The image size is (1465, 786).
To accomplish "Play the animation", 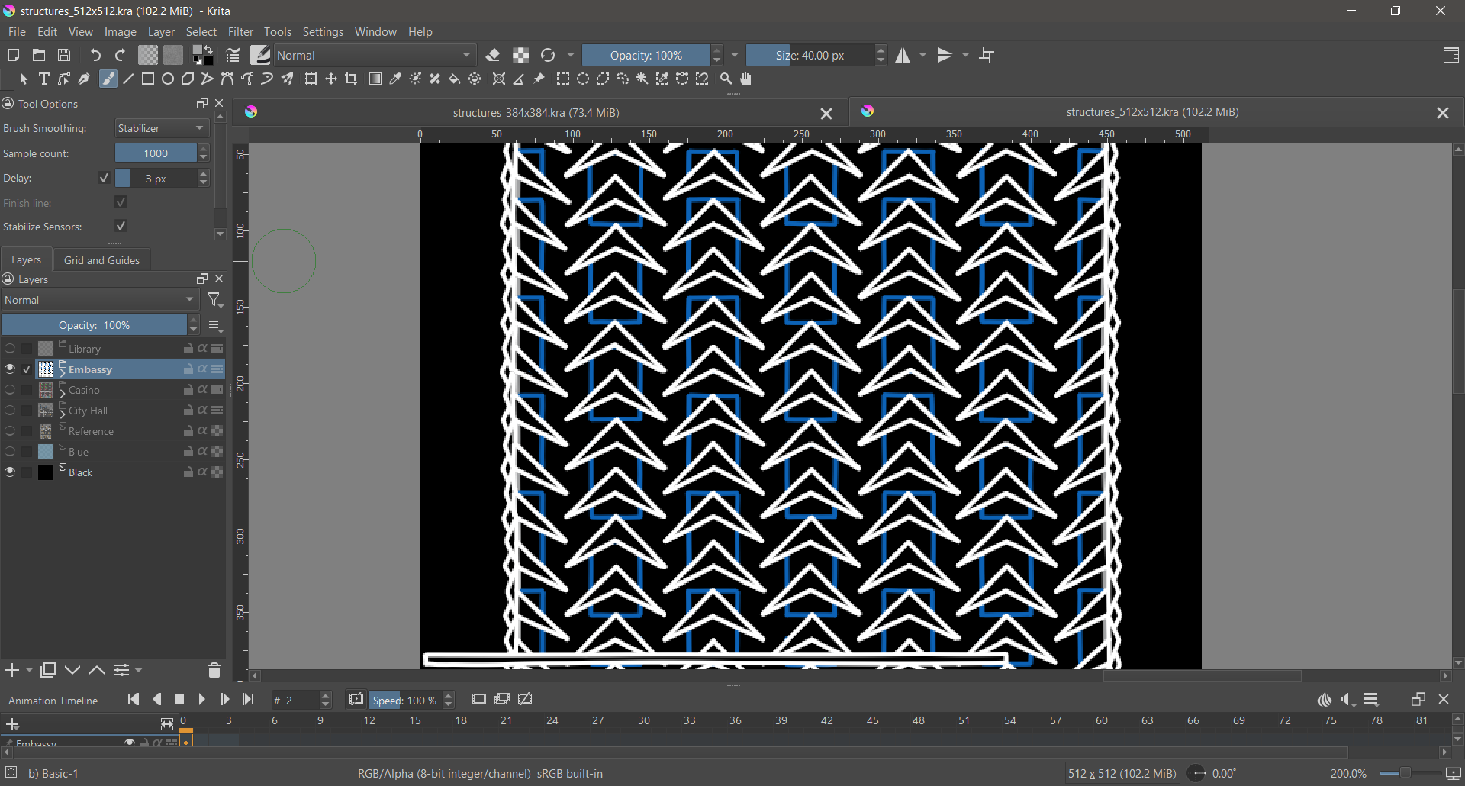I will tap(202, 700).
